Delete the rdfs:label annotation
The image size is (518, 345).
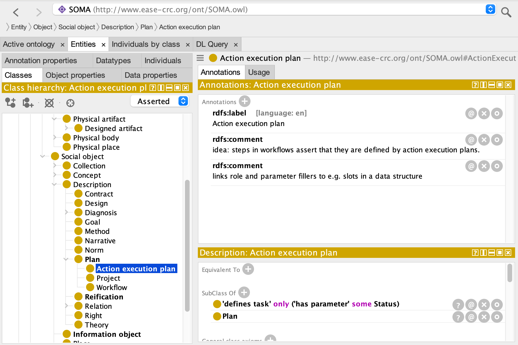click(x=484, y=113)
